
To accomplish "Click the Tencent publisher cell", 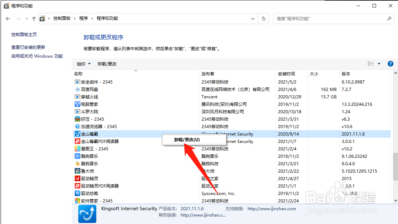I will (x=209, y=97).
